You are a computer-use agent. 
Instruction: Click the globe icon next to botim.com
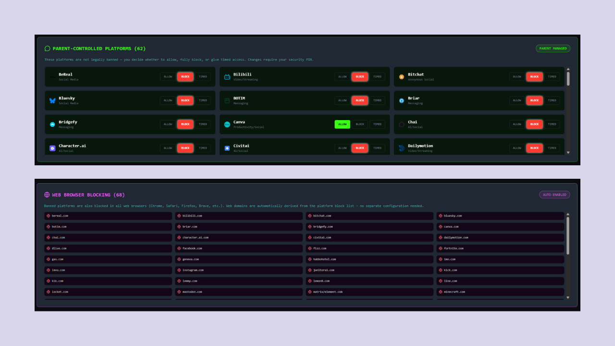pos(49,227)
